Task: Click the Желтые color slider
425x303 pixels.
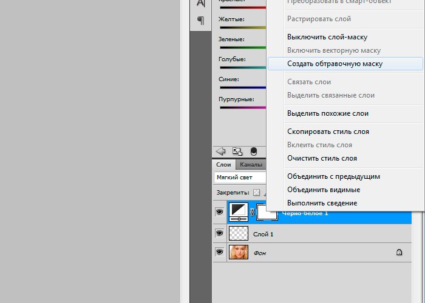Action: coord(243,28)
